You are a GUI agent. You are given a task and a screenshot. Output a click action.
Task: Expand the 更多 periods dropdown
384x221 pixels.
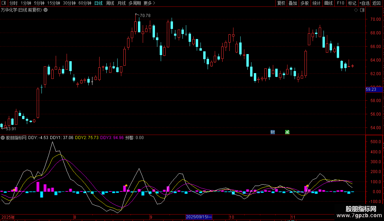[x=149, y=3]
